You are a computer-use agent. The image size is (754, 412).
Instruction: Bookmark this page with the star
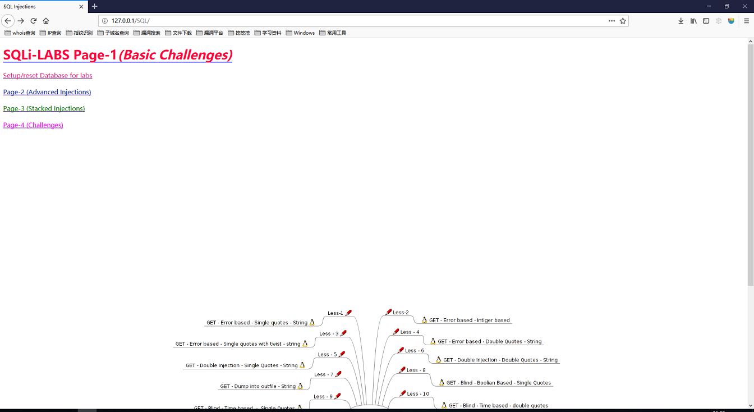point(623,21)
